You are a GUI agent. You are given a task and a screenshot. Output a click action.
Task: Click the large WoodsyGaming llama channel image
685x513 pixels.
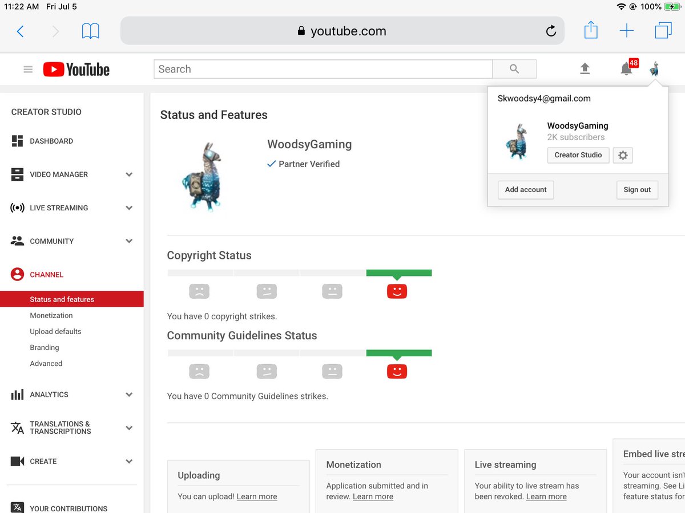201,176
